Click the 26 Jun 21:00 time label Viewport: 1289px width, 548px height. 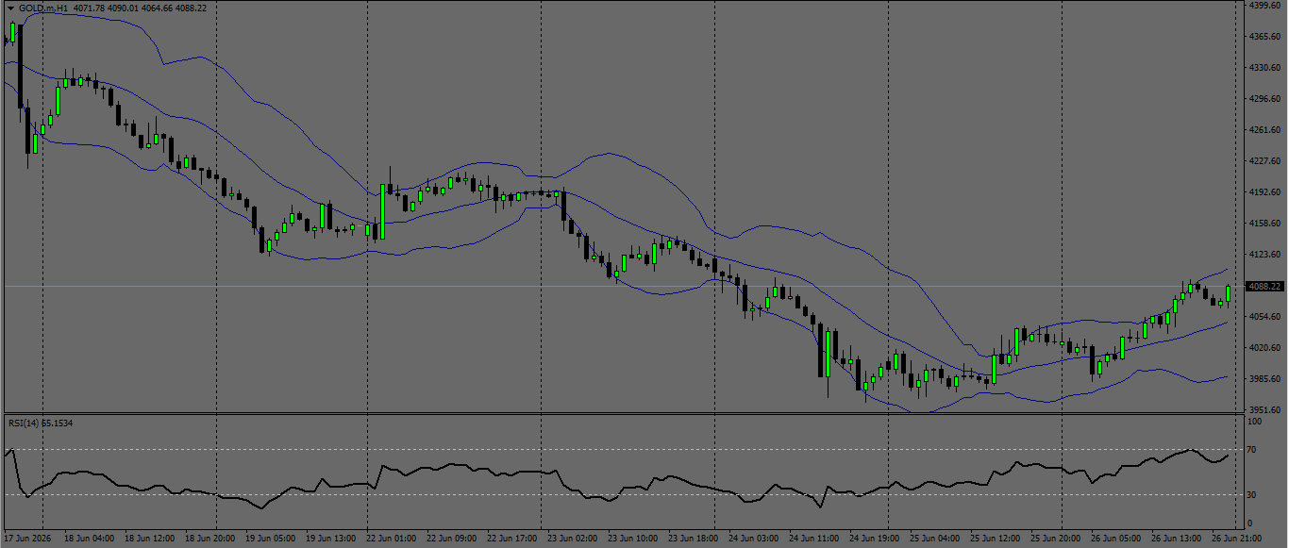[1237, 538]
